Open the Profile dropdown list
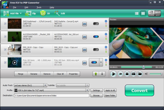Image resolution: width=164 pixels, height=110 pixels. 87,90
